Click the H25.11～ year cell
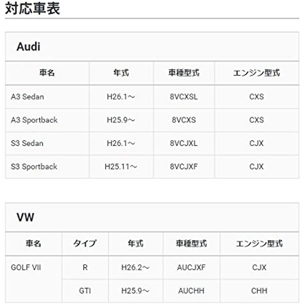The height and width of the screenshot is (305, 305). 121,167
